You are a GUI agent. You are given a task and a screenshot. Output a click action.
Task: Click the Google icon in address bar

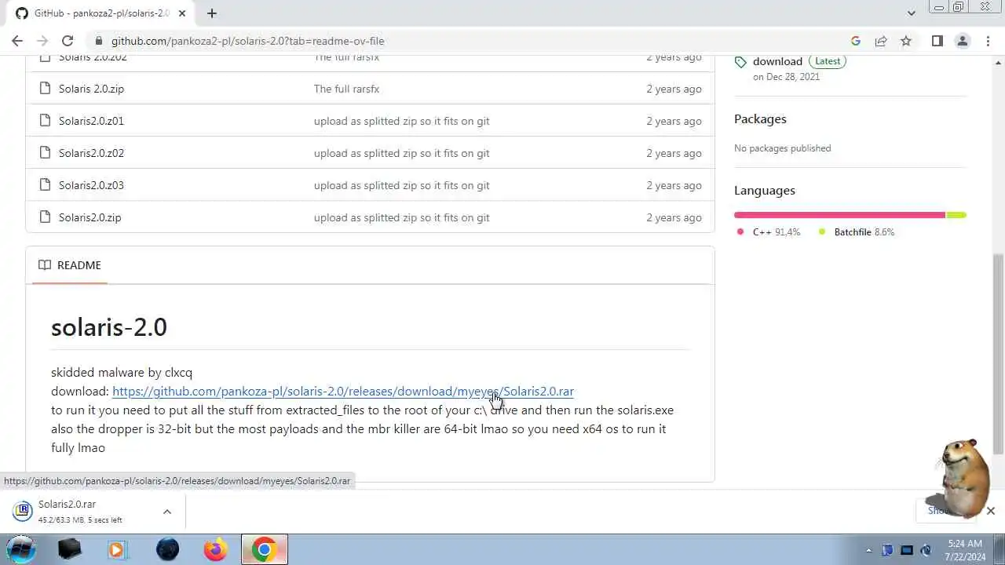click(856, 41)
